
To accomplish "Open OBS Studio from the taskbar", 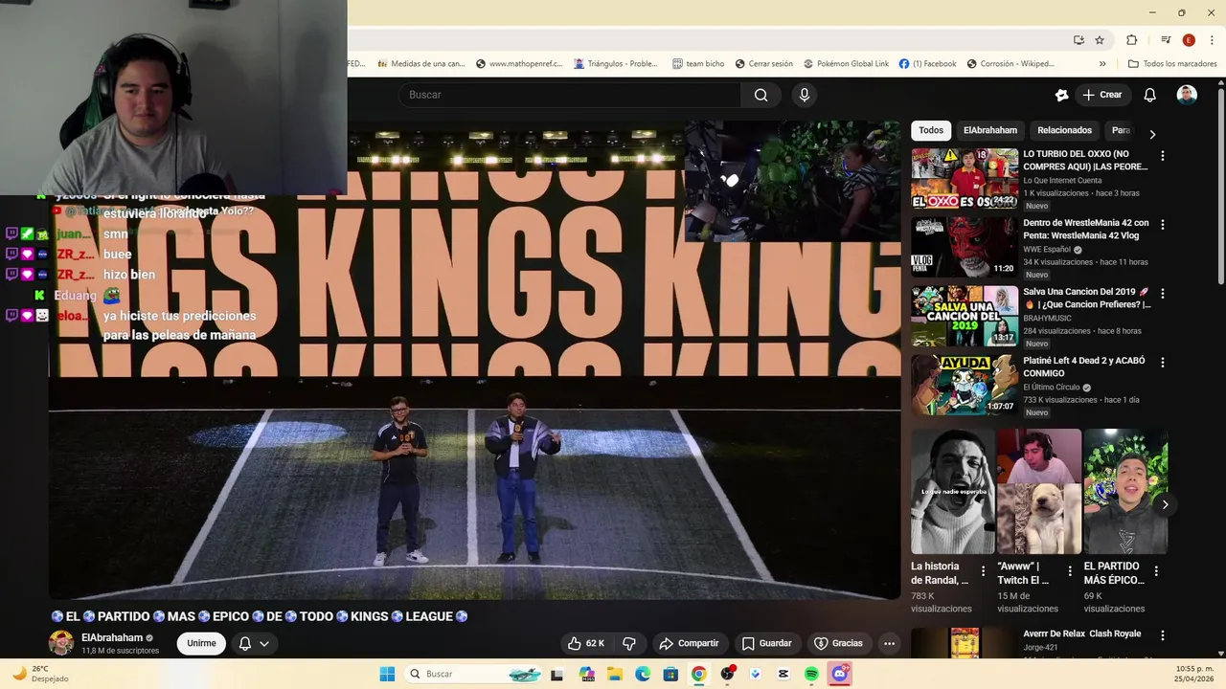I will point(727,674).
